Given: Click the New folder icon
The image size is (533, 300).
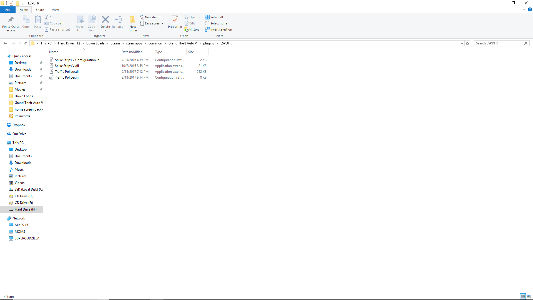Looking at the screenshot, I should [133, 20].
